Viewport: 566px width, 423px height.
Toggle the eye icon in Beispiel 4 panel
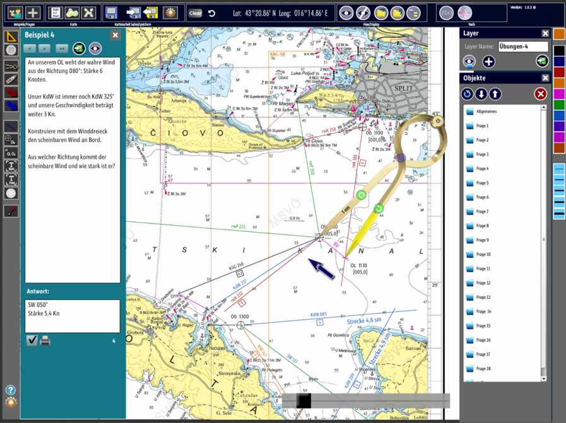(95, 48)
